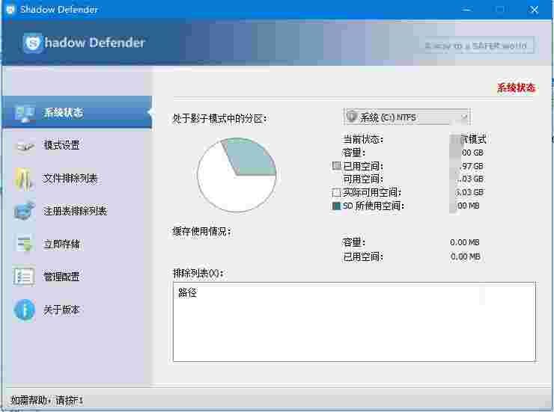Click the 系统状态 monitor icon in sidebar

25,113
